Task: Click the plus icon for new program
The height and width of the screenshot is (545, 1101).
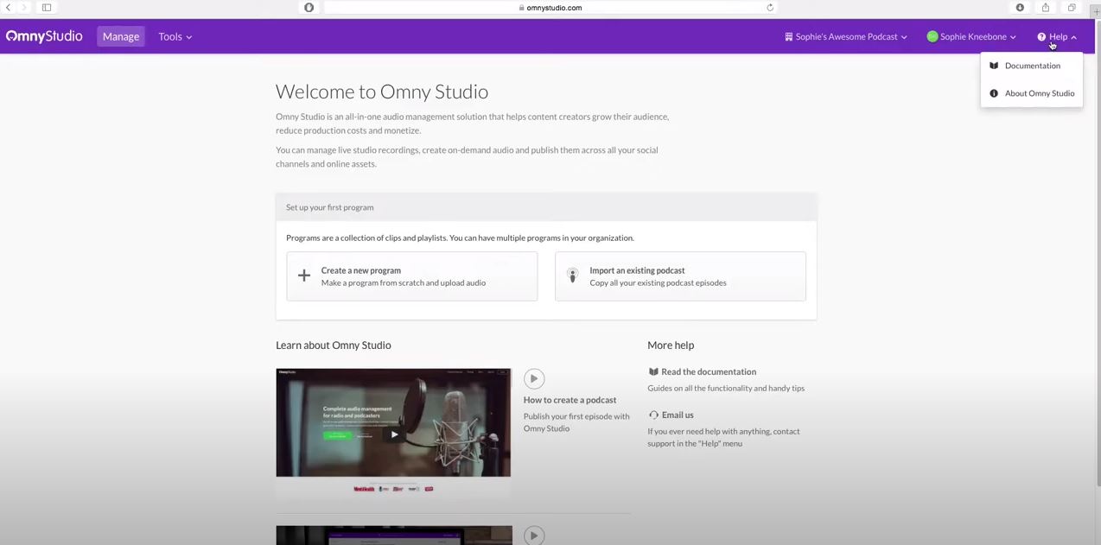Action: point(304,276)
